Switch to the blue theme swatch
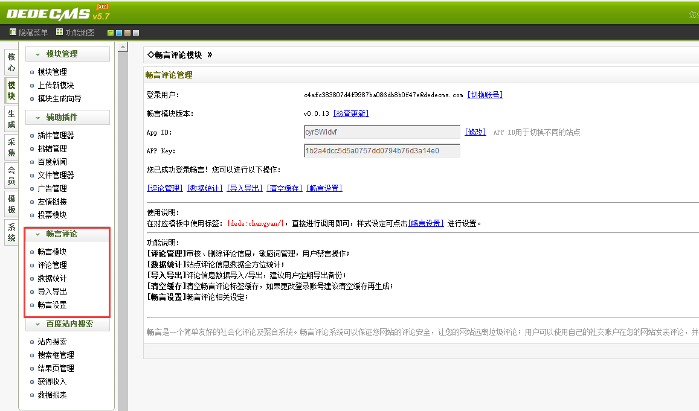 click(x=119, y=33)
